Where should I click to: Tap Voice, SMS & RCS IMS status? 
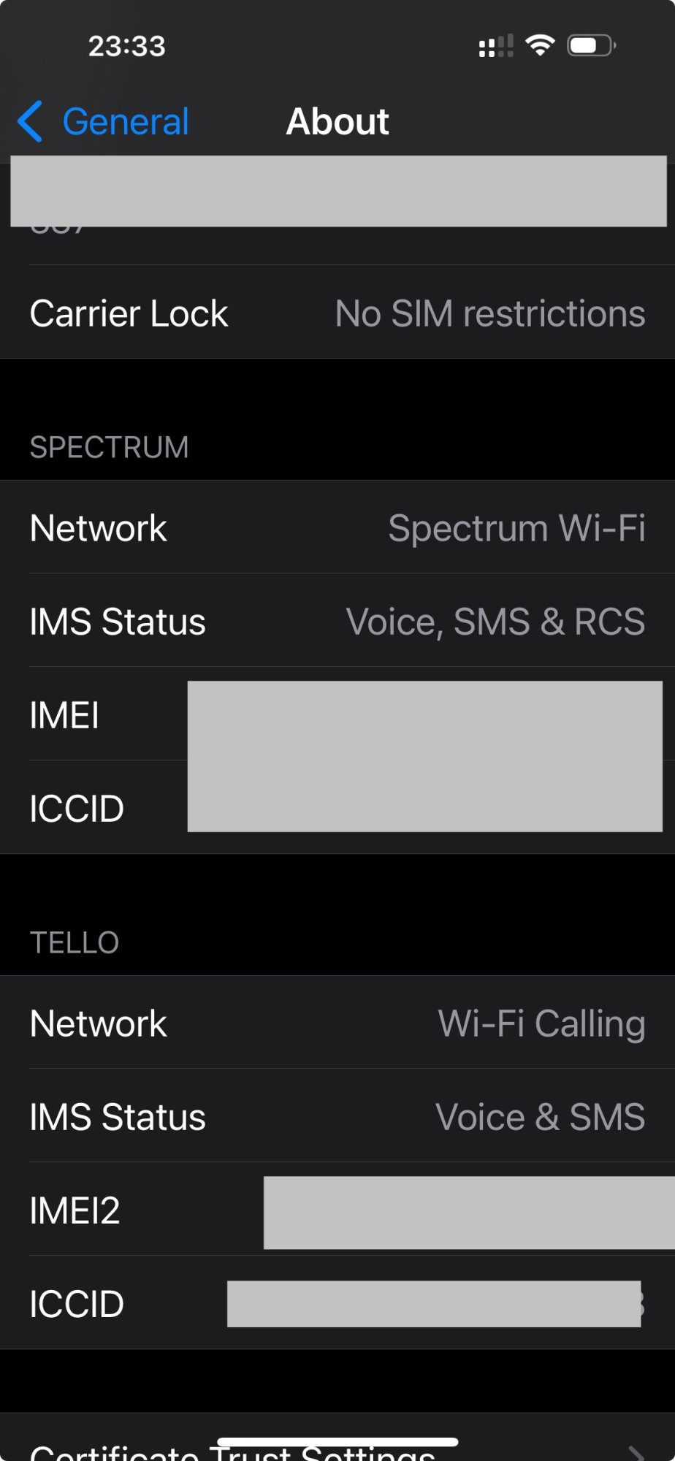pos(495,622)
